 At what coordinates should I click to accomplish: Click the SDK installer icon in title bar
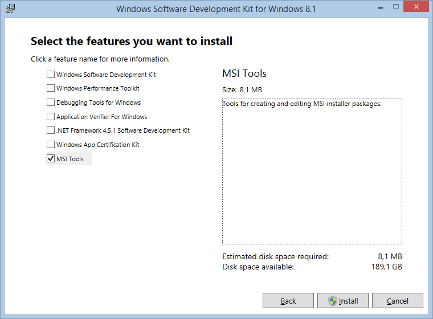(x=10, y=9)
